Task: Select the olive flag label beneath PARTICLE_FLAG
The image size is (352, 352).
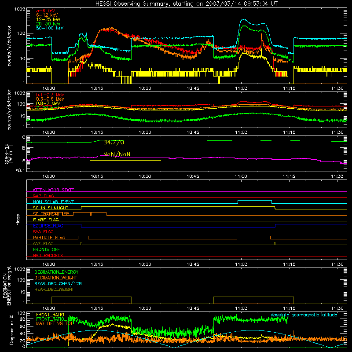Action: pyautogui.click(x=43, y=243)
